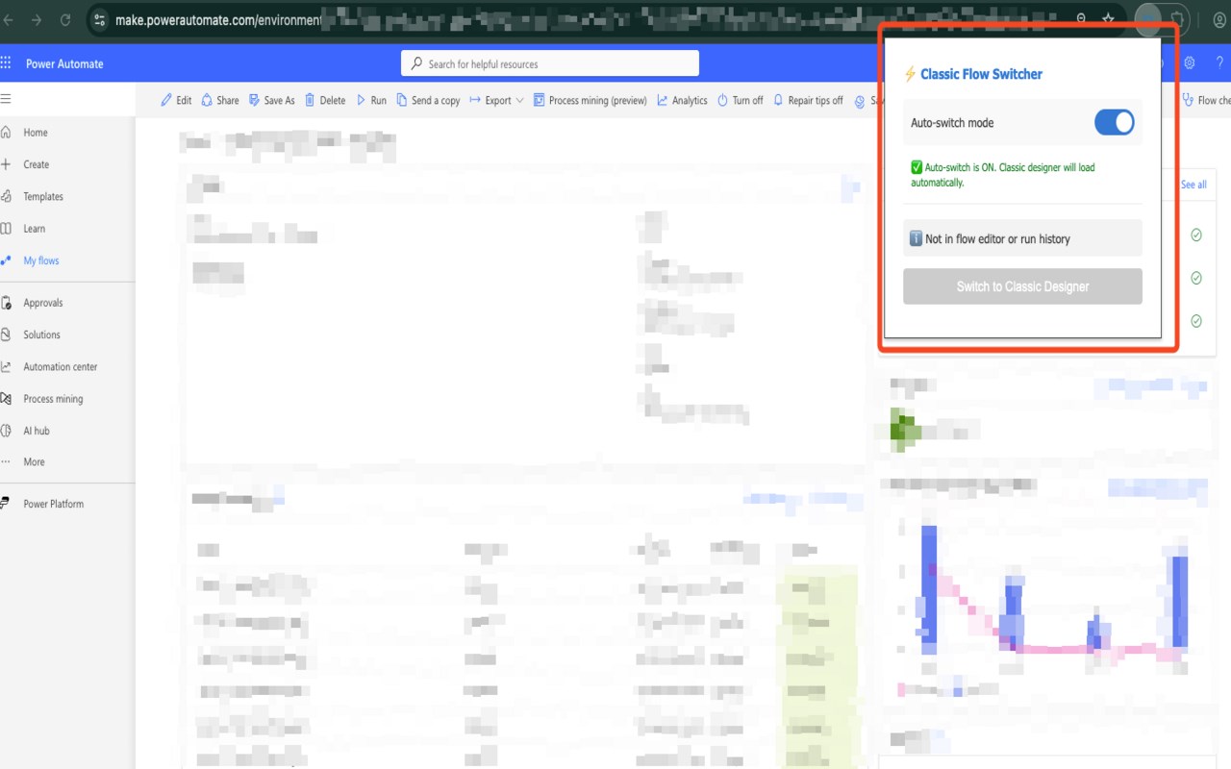Open Approvals in the sidebar
The height and width of the screenshot is (769, 1231).
tap(43, 303)
